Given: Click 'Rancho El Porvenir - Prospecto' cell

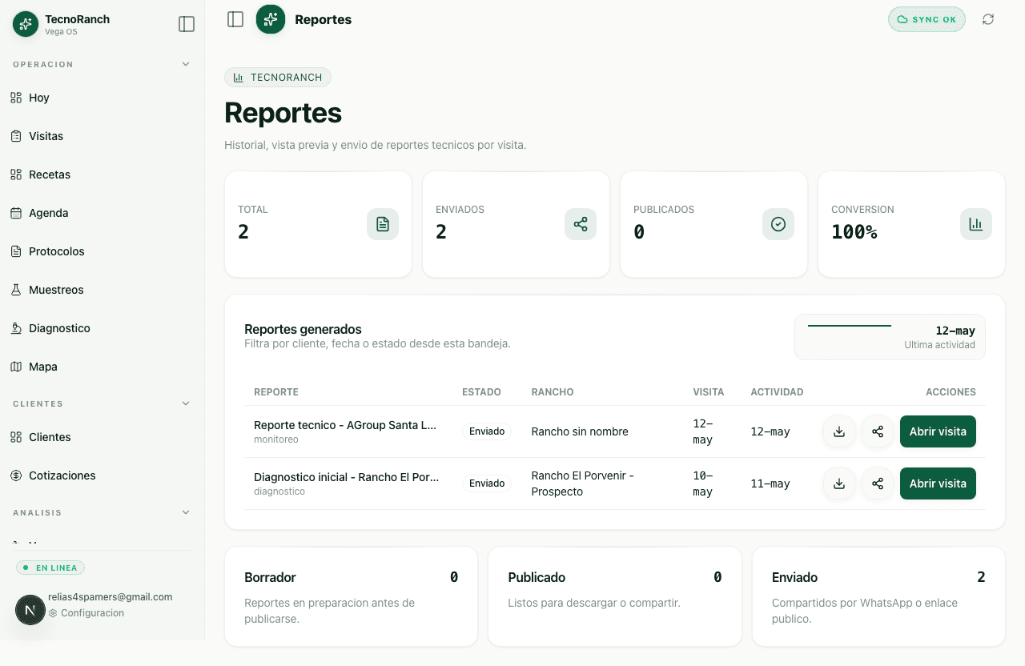Looking at the screenshot, I should [x=582, y=483].
